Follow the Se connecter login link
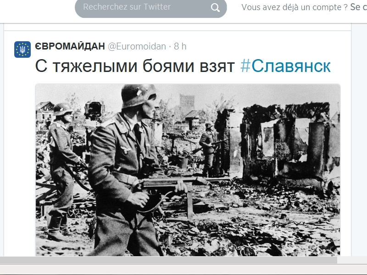 point(358,7)
